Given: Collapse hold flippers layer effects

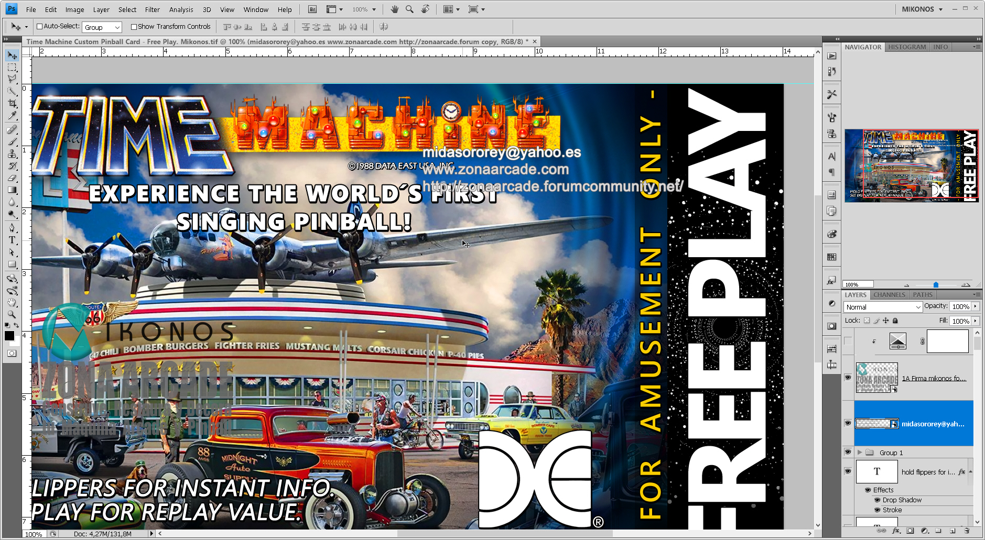Looking at the screenshot, I should [x=970, y=471].
